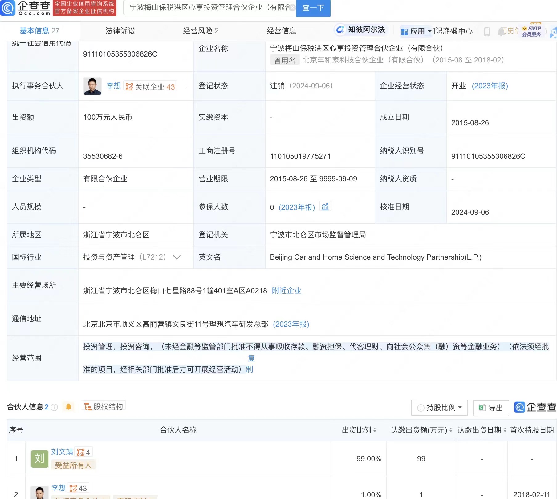Open partner 刘文靖 profile link
557x499 pixels.
[x=62, y=452]
